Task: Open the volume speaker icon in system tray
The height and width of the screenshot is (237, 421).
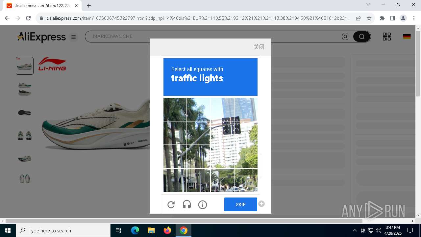Action: point(379,230)
